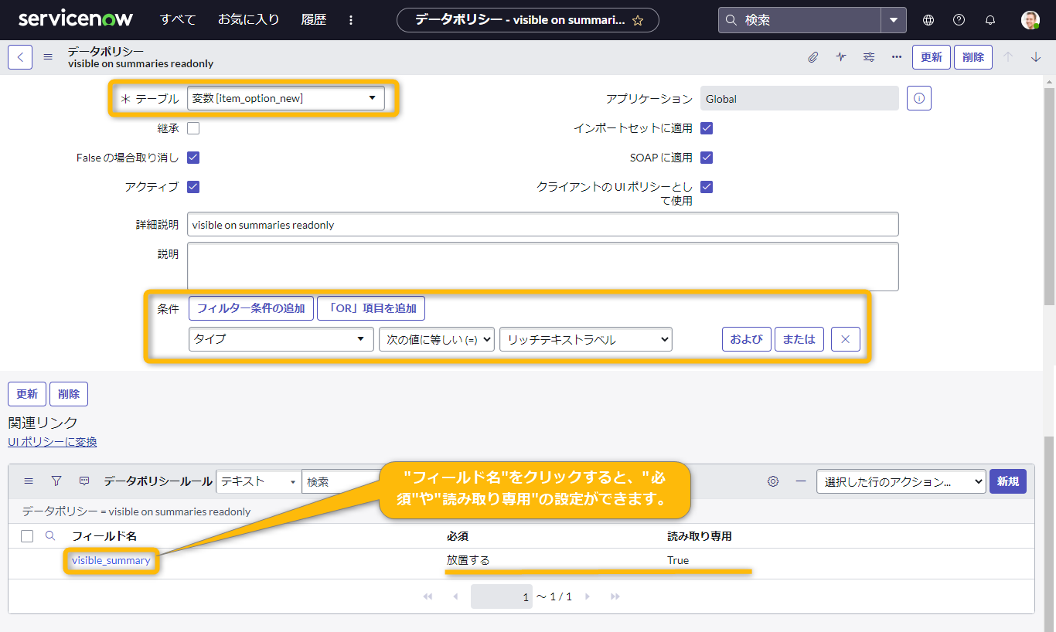Open the notifications bell icon

[990, 19]
